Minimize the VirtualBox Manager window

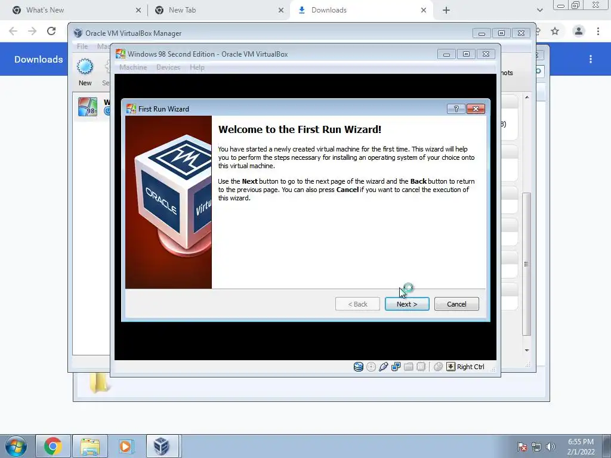pyautogui.click(x=482, y=33)
